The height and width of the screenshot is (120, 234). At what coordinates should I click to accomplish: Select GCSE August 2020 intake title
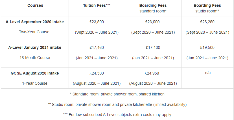(35, 73)
